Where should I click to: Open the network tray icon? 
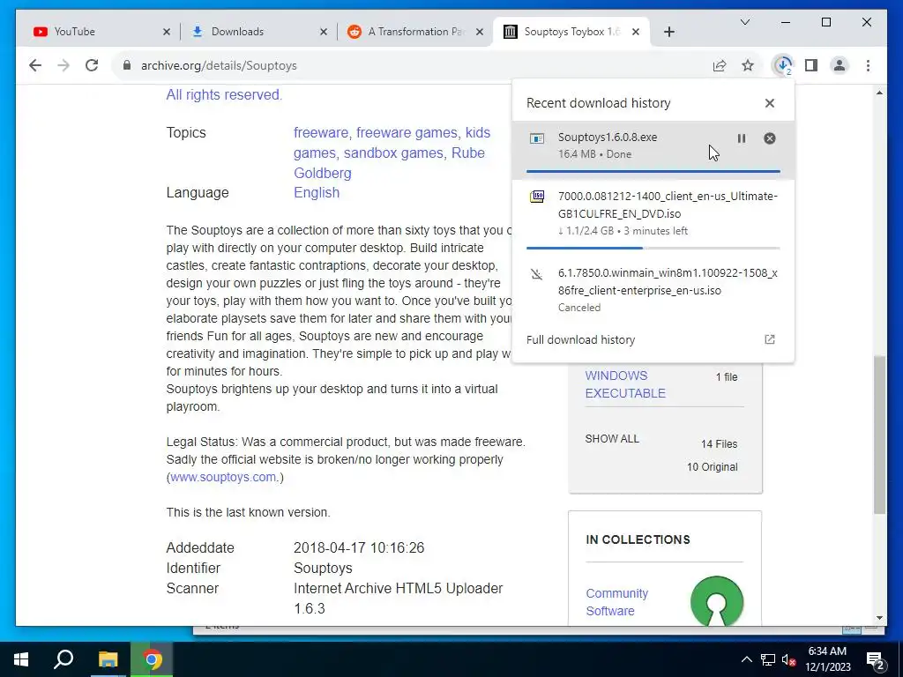[x=768, y=659]
